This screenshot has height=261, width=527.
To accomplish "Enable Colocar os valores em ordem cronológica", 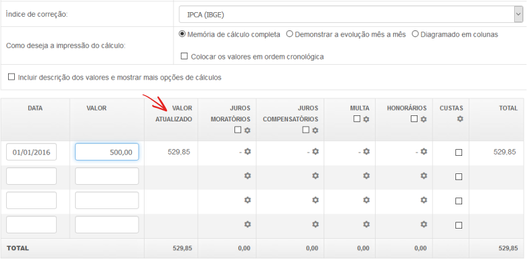I will point(184,56).
